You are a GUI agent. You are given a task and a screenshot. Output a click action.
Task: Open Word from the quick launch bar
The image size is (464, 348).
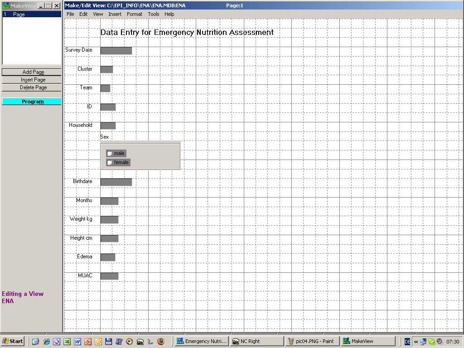[77, 342]
